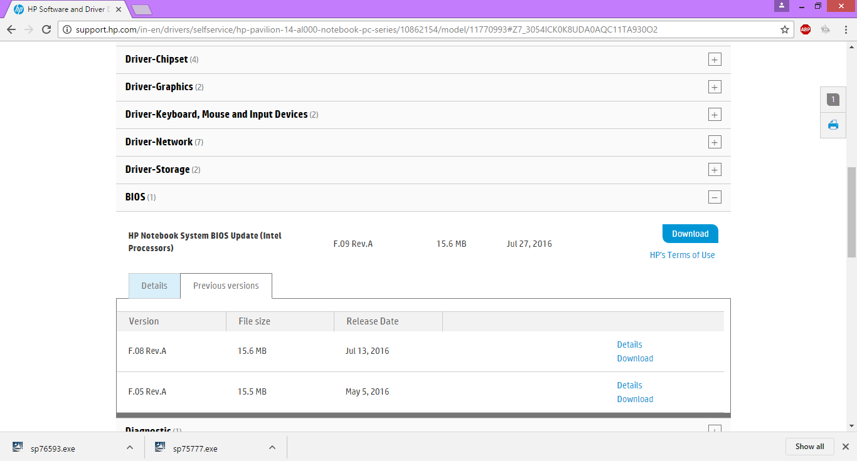Bookmark this page with the star icon
Viewport: 857px width, 461px height.
click(x=785, y=29)
